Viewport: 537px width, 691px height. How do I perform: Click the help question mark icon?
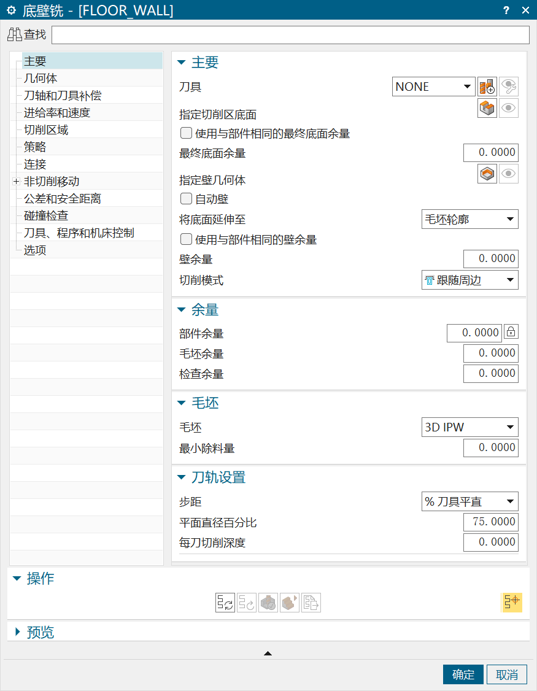pyautogui.click(x=506, y=10)
